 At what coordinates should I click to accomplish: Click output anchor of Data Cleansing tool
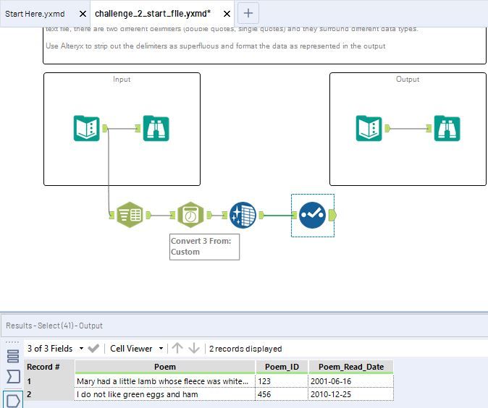261,215
